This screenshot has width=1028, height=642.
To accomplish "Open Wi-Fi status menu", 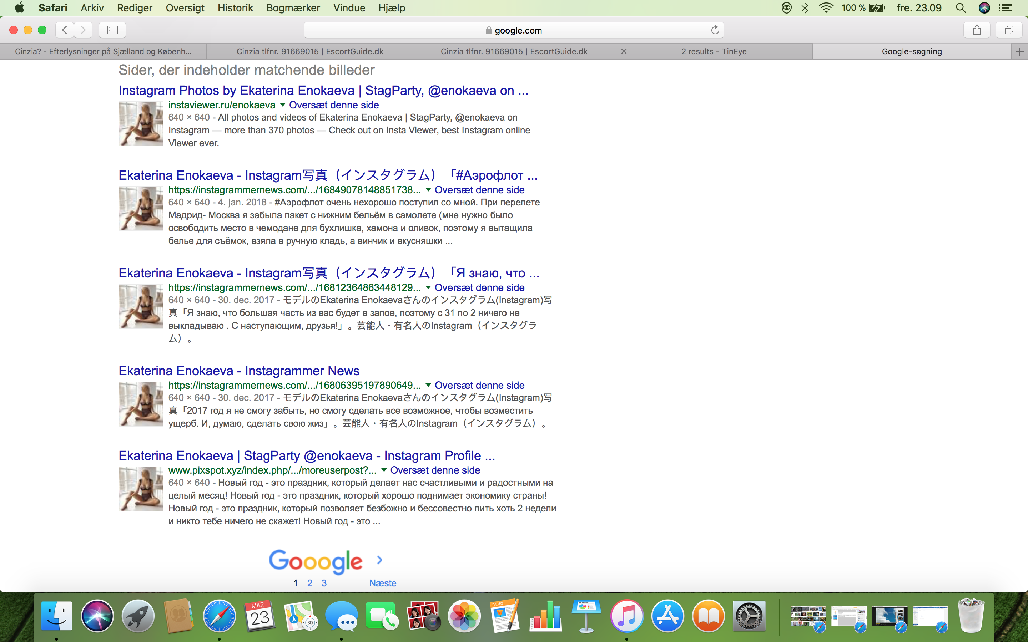I will click(826, 7).
